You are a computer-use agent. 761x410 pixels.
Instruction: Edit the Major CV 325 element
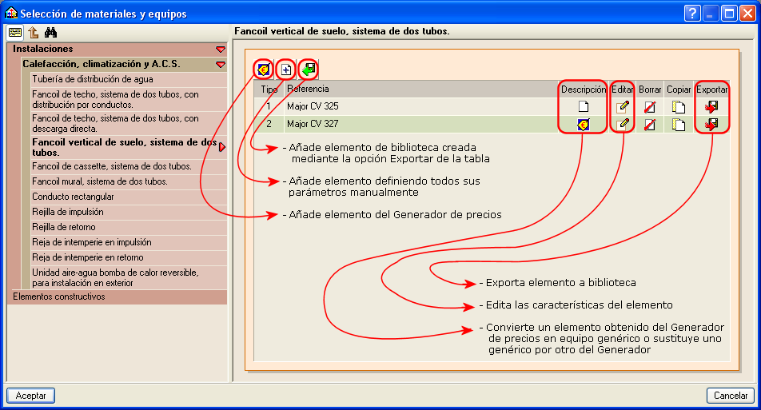(622, 107)
